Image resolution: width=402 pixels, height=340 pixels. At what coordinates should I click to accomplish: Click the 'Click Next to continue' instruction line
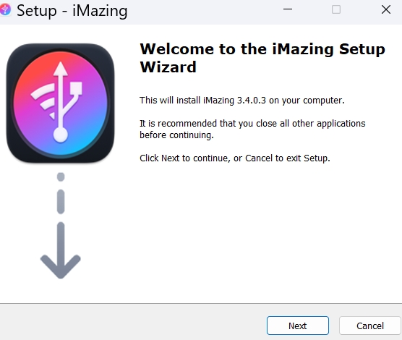click(x=235, y=158)
